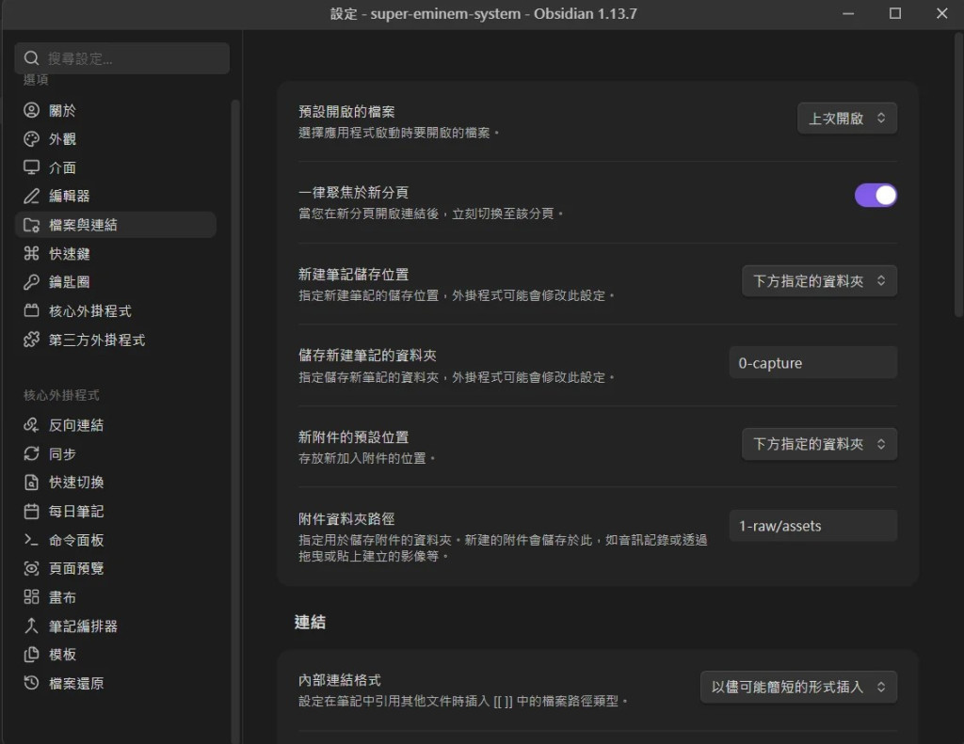The width and height of the screenshot is (964, 744).
Task: Edit the 儲存新建筆記的資料夾 field containing 0-capture
Action: pyautogui.click(x=812, y=362)
